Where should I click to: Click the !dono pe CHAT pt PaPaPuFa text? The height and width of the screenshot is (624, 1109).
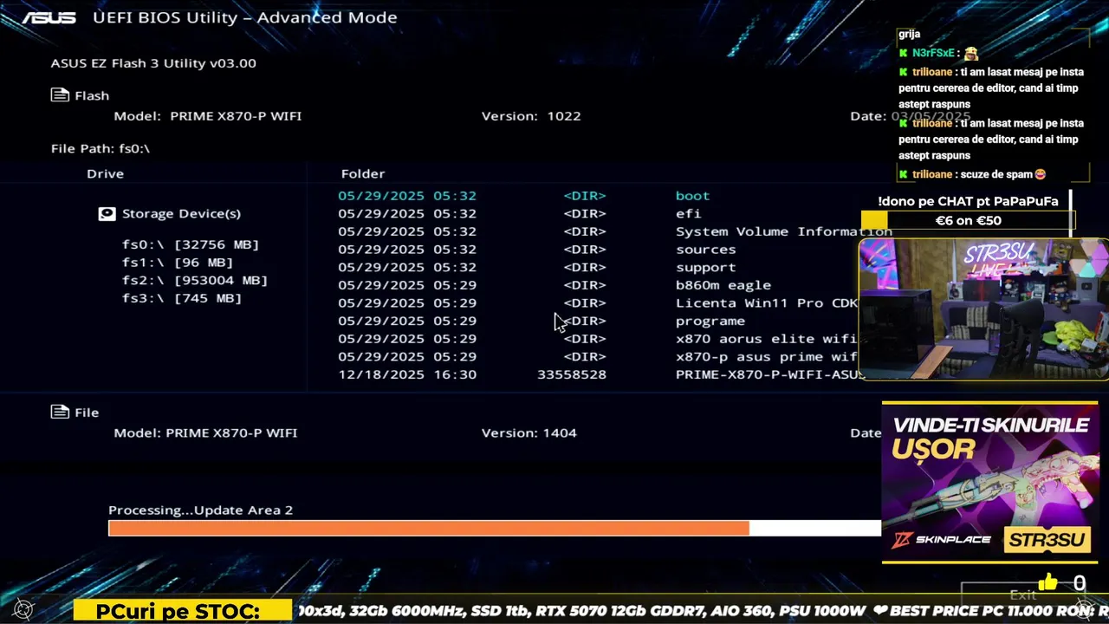[968, 201]
